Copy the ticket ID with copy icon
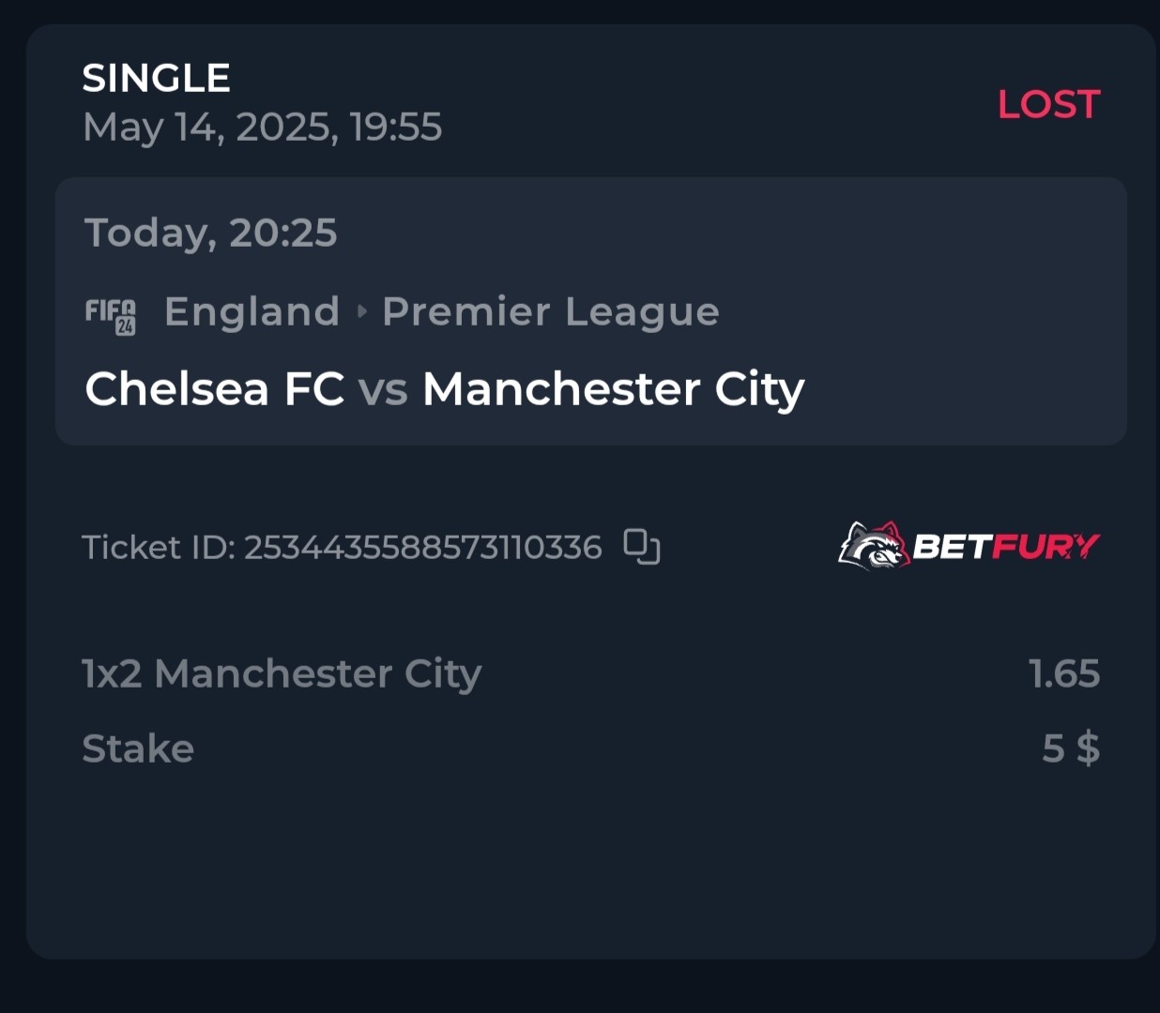The height and width of the screenshot is (1013, 1160). pyautogui.click(x=642, y=547)
